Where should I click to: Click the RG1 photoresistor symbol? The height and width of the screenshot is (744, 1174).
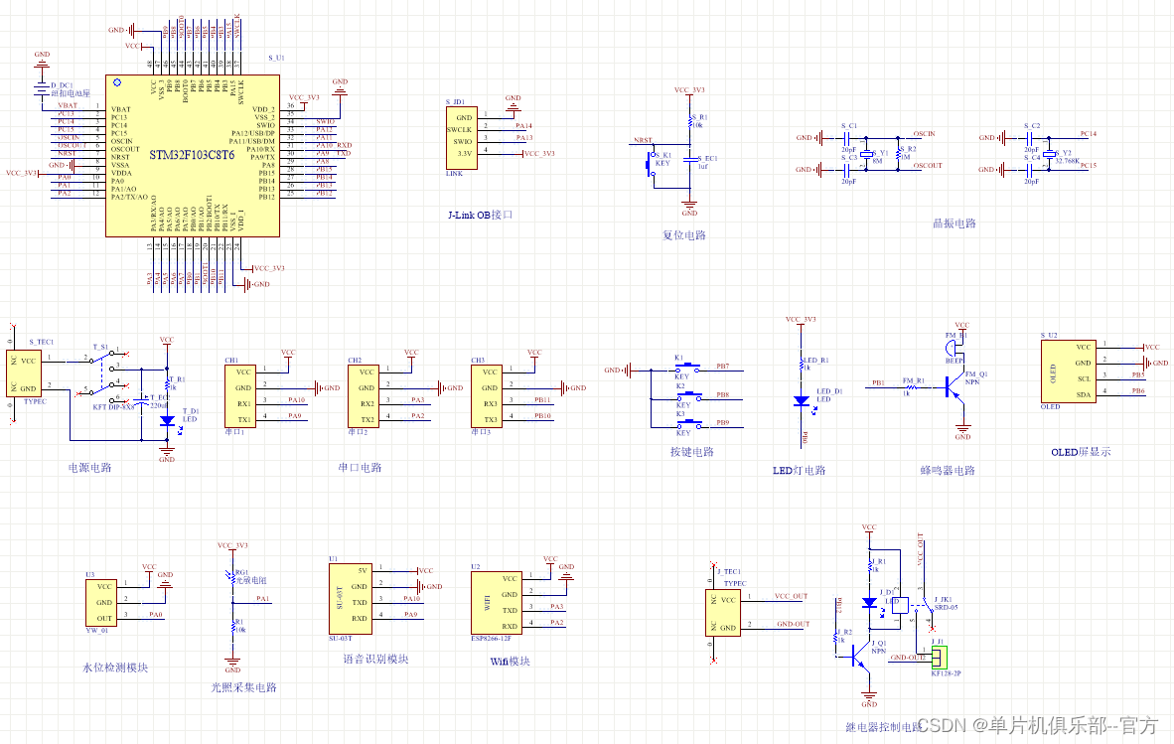point(232,576)
